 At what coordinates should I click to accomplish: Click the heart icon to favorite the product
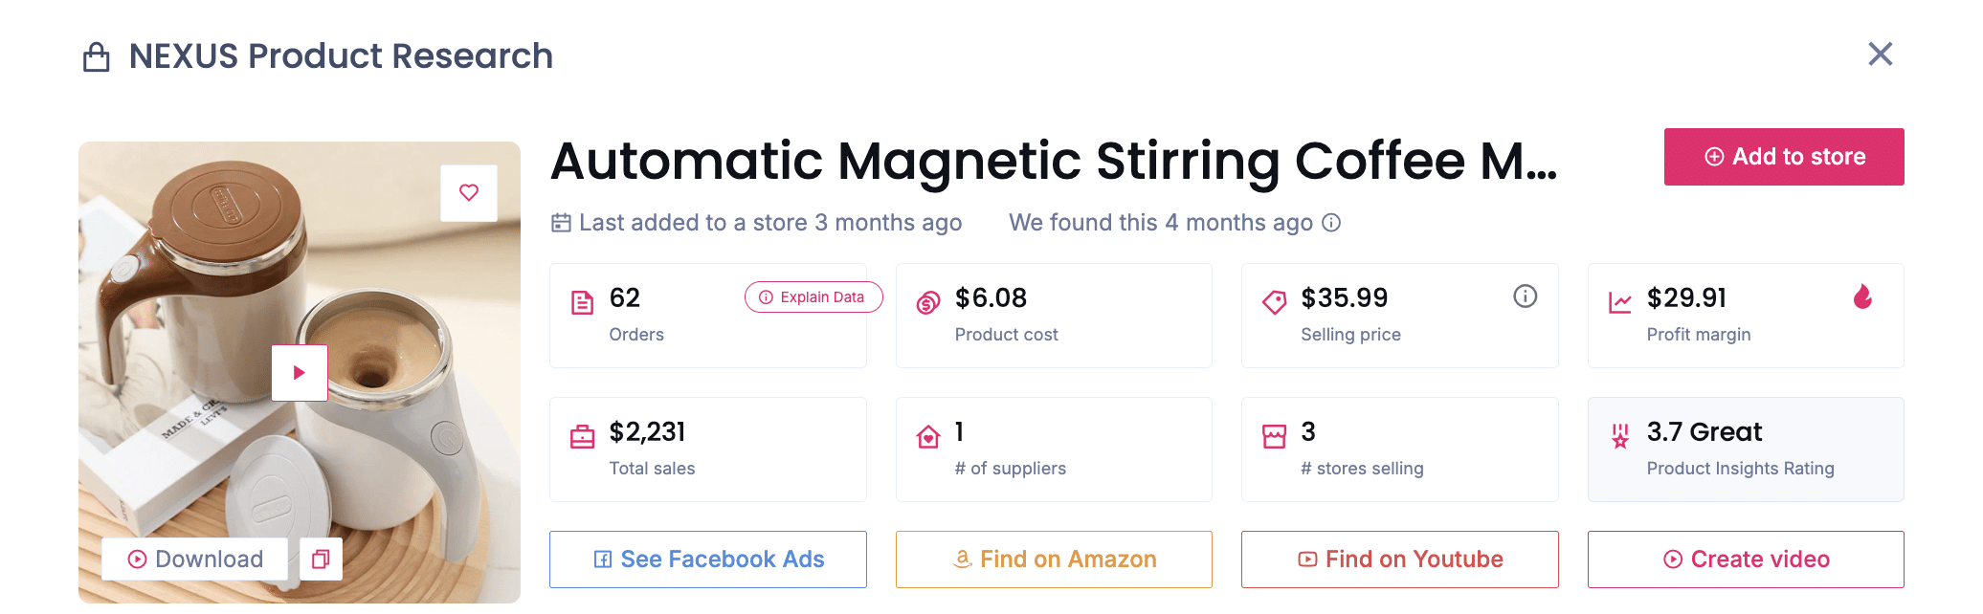[x=468, y=192]
